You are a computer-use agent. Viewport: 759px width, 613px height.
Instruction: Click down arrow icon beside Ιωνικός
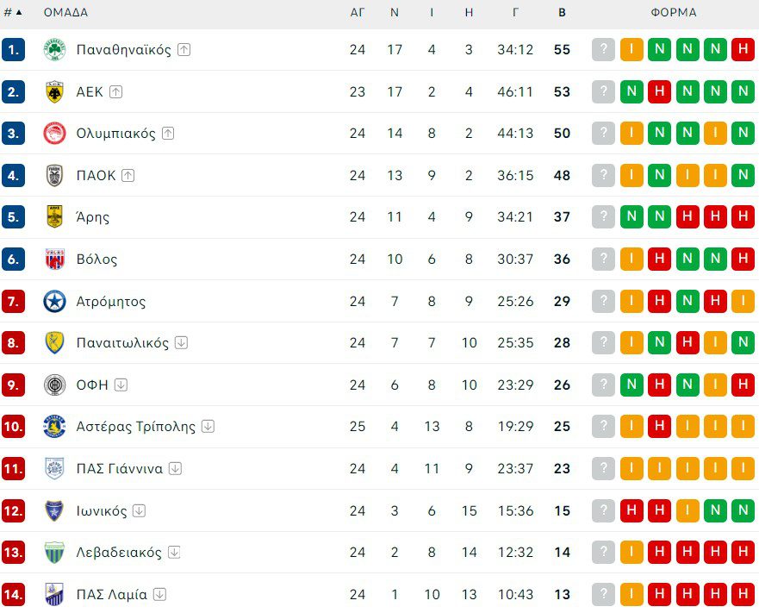pos(139,510)
